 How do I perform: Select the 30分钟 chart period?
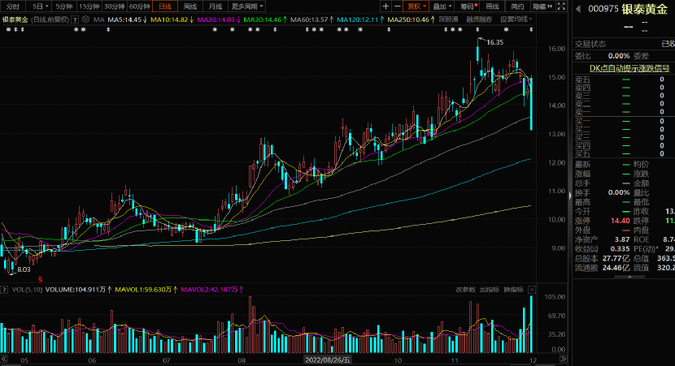point(115,6)
